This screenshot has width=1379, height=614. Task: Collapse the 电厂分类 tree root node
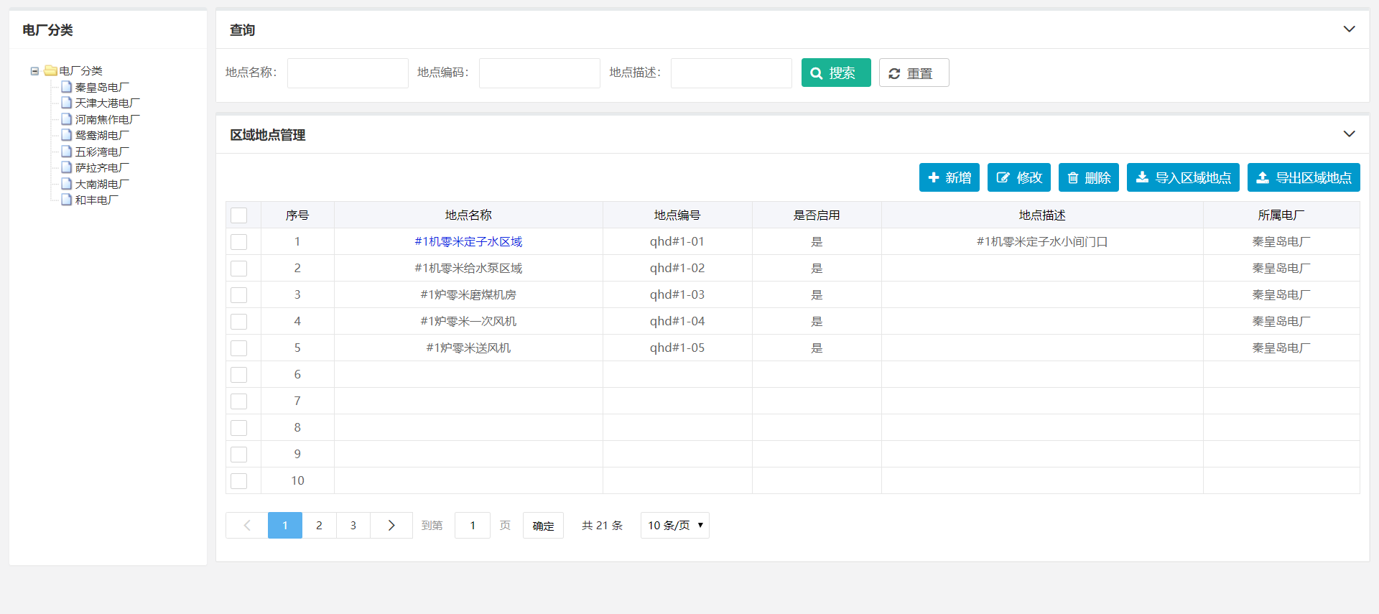(34, 71)
